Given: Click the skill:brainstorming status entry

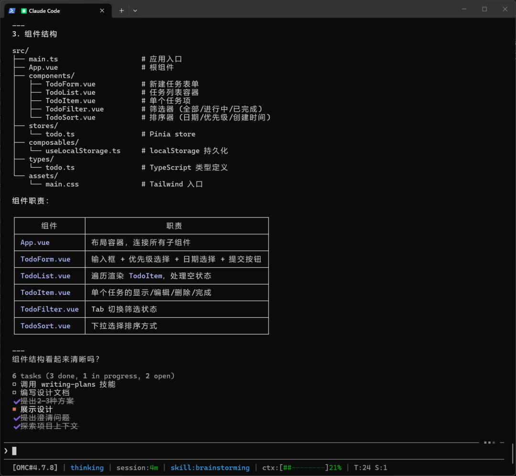Looking at the screenshot, I should 210,468.
